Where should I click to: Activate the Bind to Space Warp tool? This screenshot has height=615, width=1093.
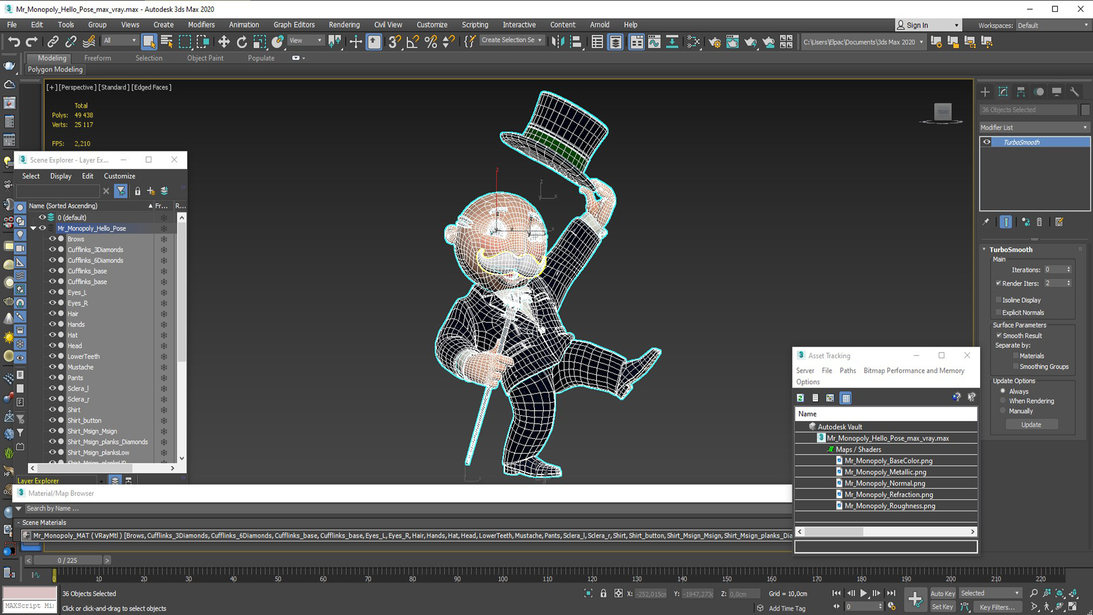89,42
